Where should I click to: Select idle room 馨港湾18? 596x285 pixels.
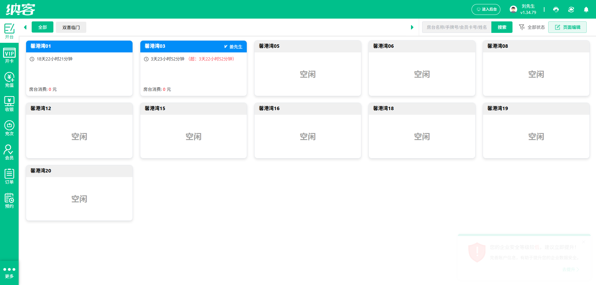422,131
